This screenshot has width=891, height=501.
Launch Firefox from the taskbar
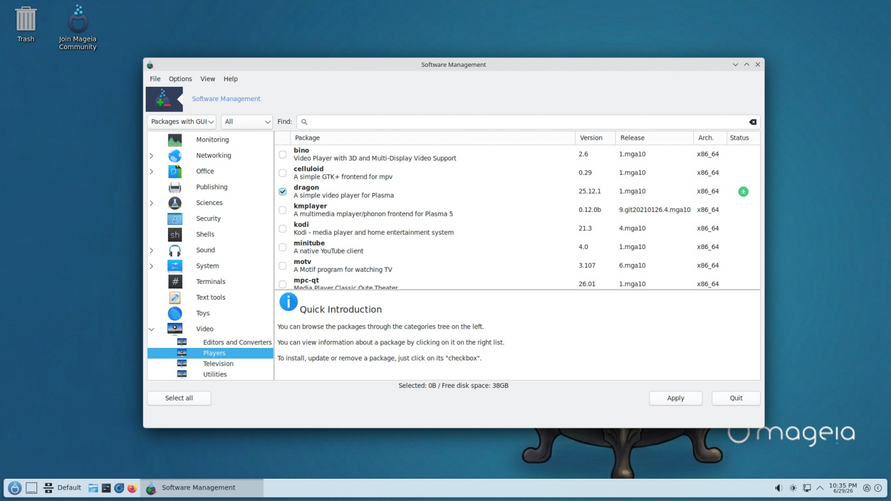coord(132,488)
